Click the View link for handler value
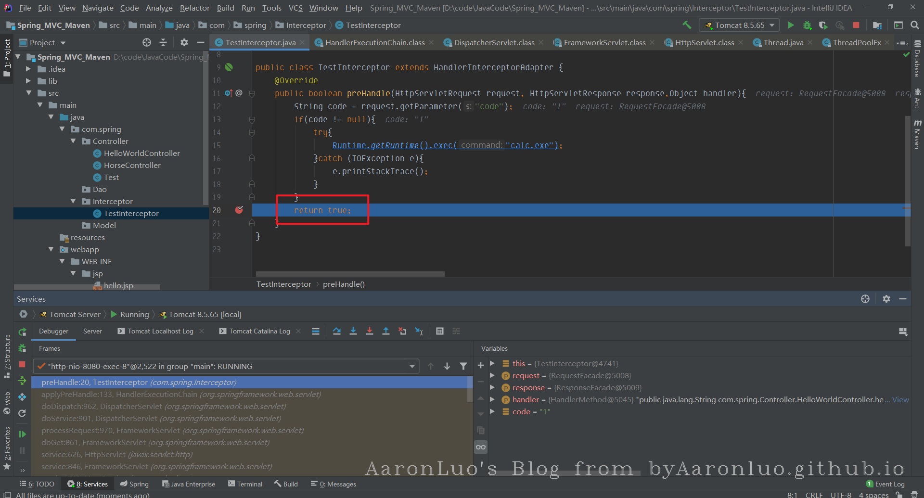 (900, 399)
